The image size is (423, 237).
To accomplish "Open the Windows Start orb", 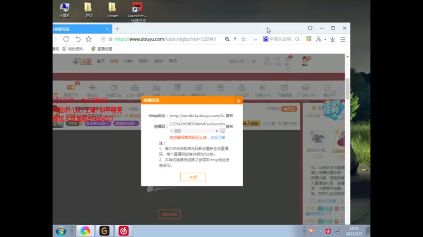I will (61, 231).
